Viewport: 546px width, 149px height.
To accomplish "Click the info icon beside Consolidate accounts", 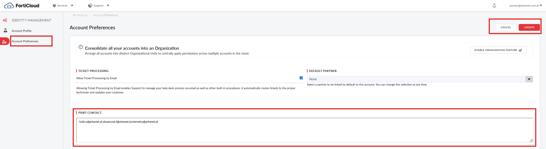I will 81,47.
